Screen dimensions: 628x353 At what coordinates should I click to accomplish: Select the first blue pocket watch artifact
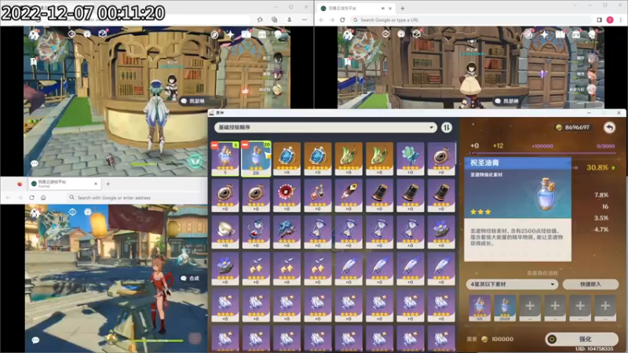(x=287, y=159)
